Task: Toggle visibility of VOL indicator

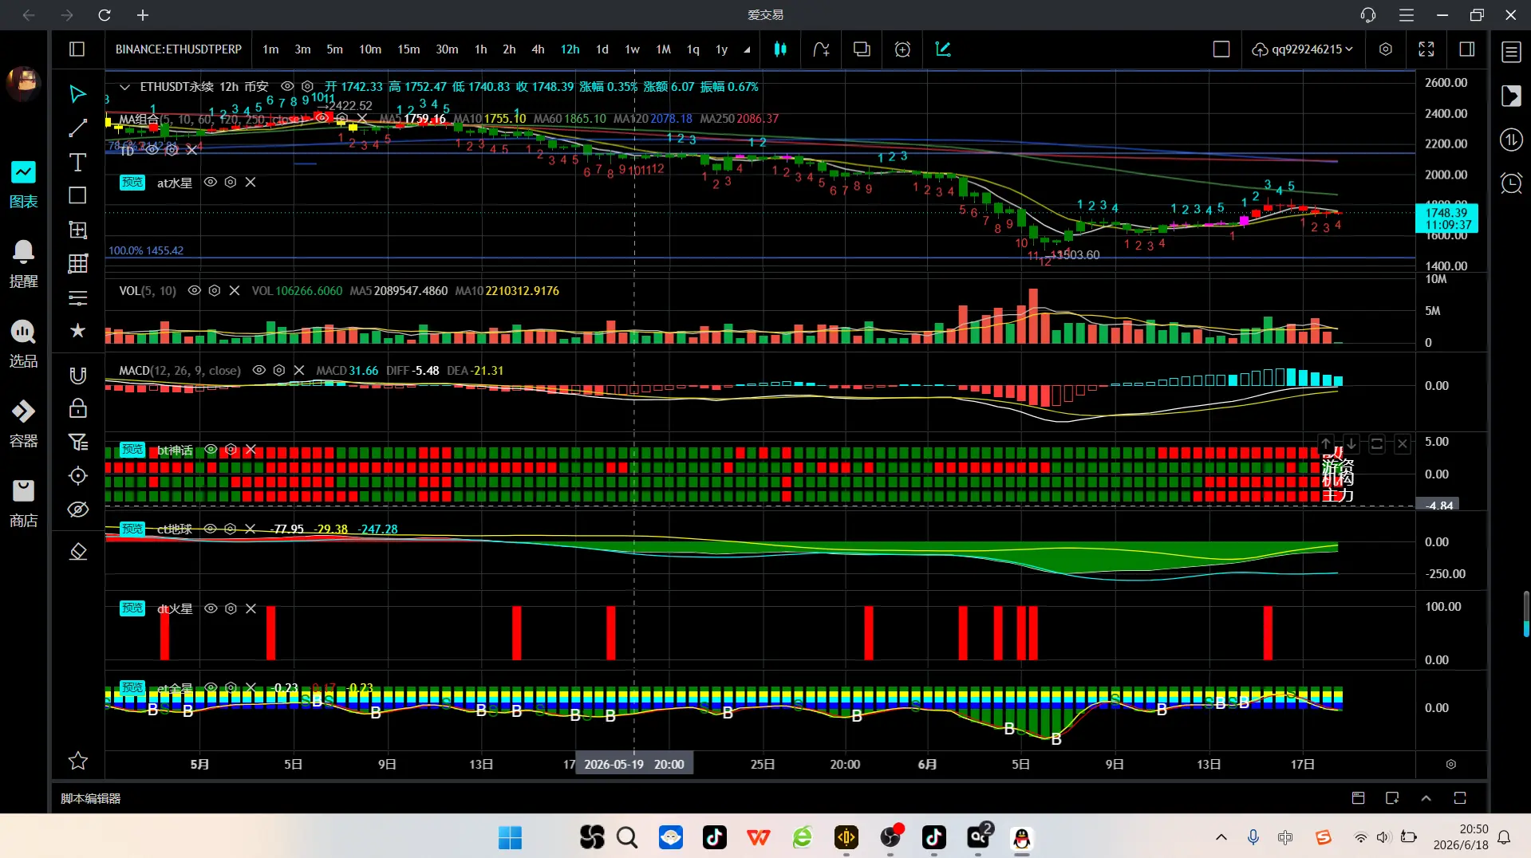Action: click(x=194, y=291)
